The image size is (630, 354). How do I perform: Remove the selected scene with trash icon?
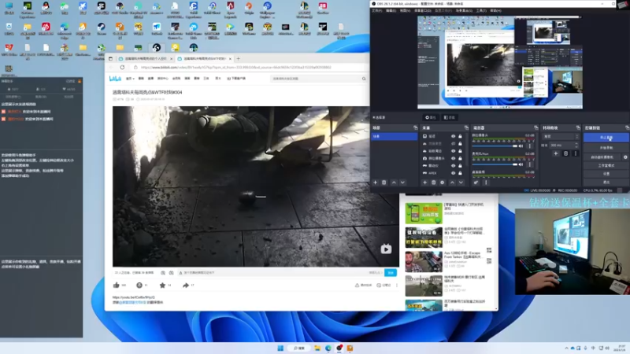pos(384,183)
